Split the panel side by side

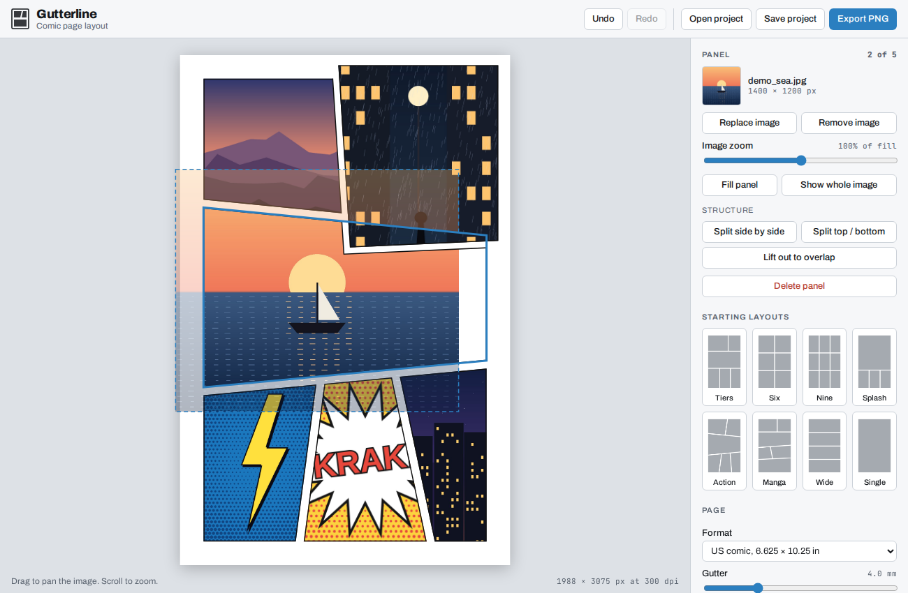[749, 232]
